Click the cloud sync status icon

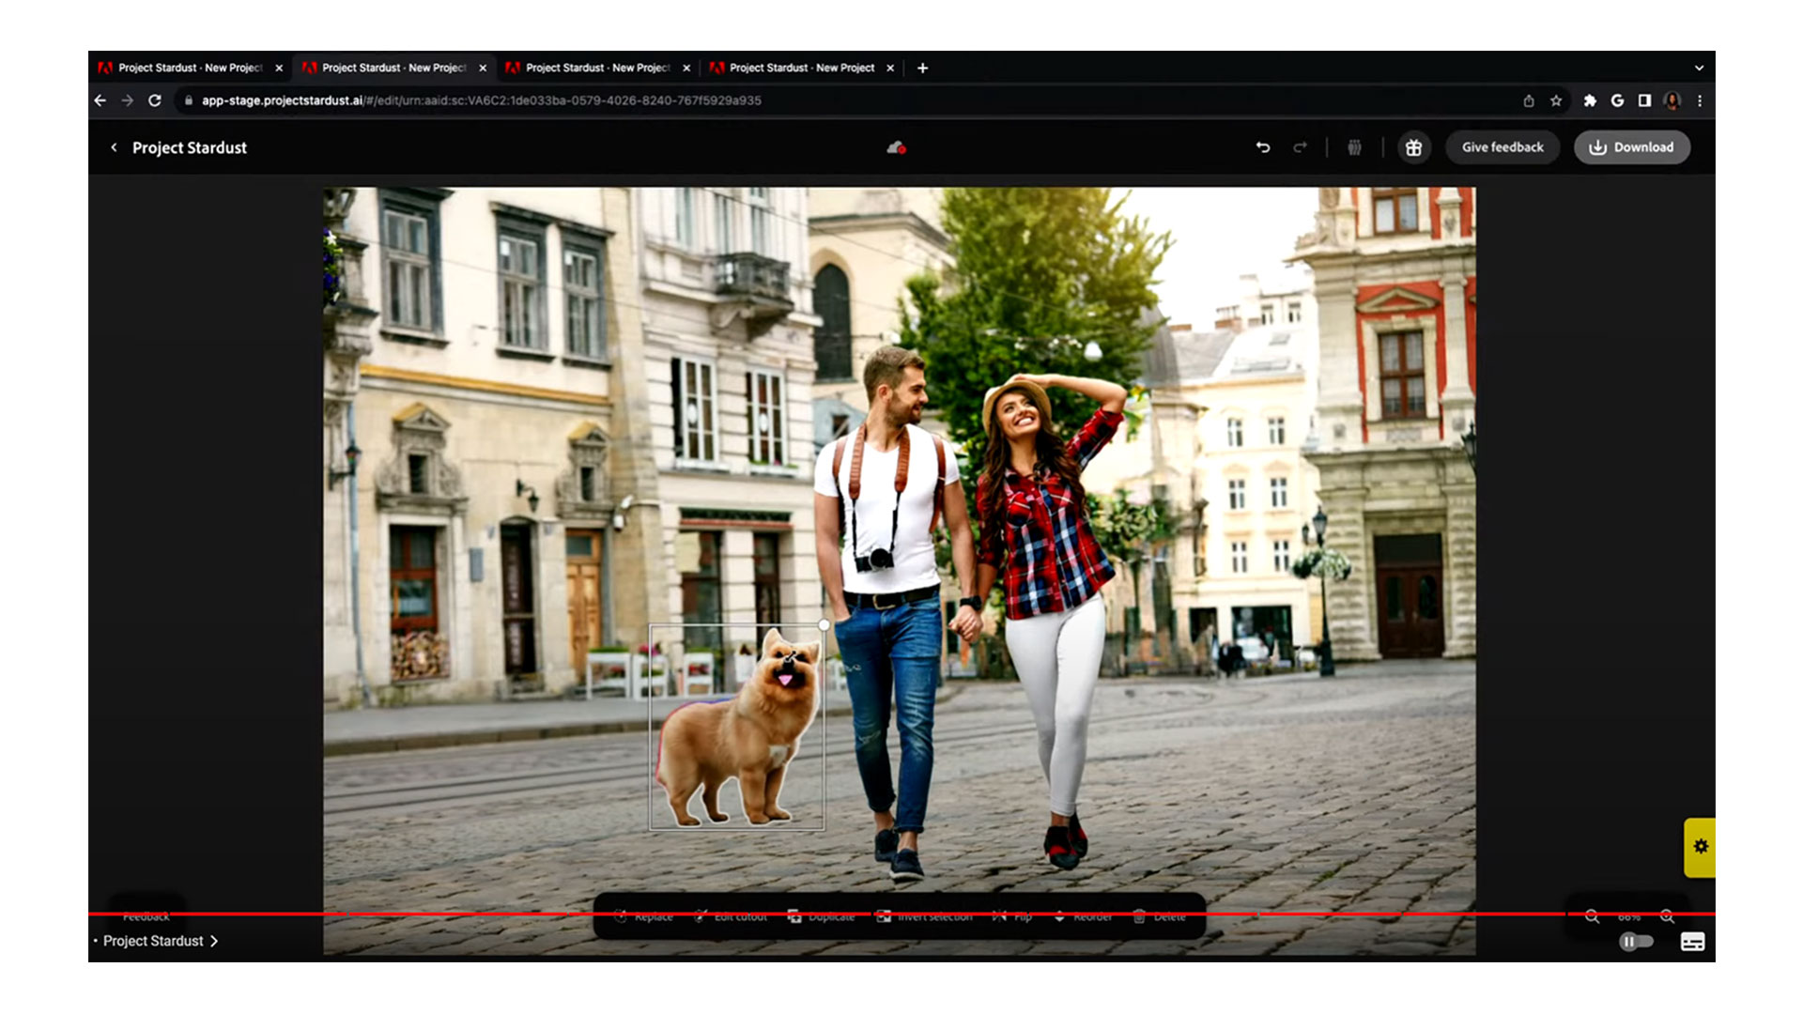click(x=896, y=147)
